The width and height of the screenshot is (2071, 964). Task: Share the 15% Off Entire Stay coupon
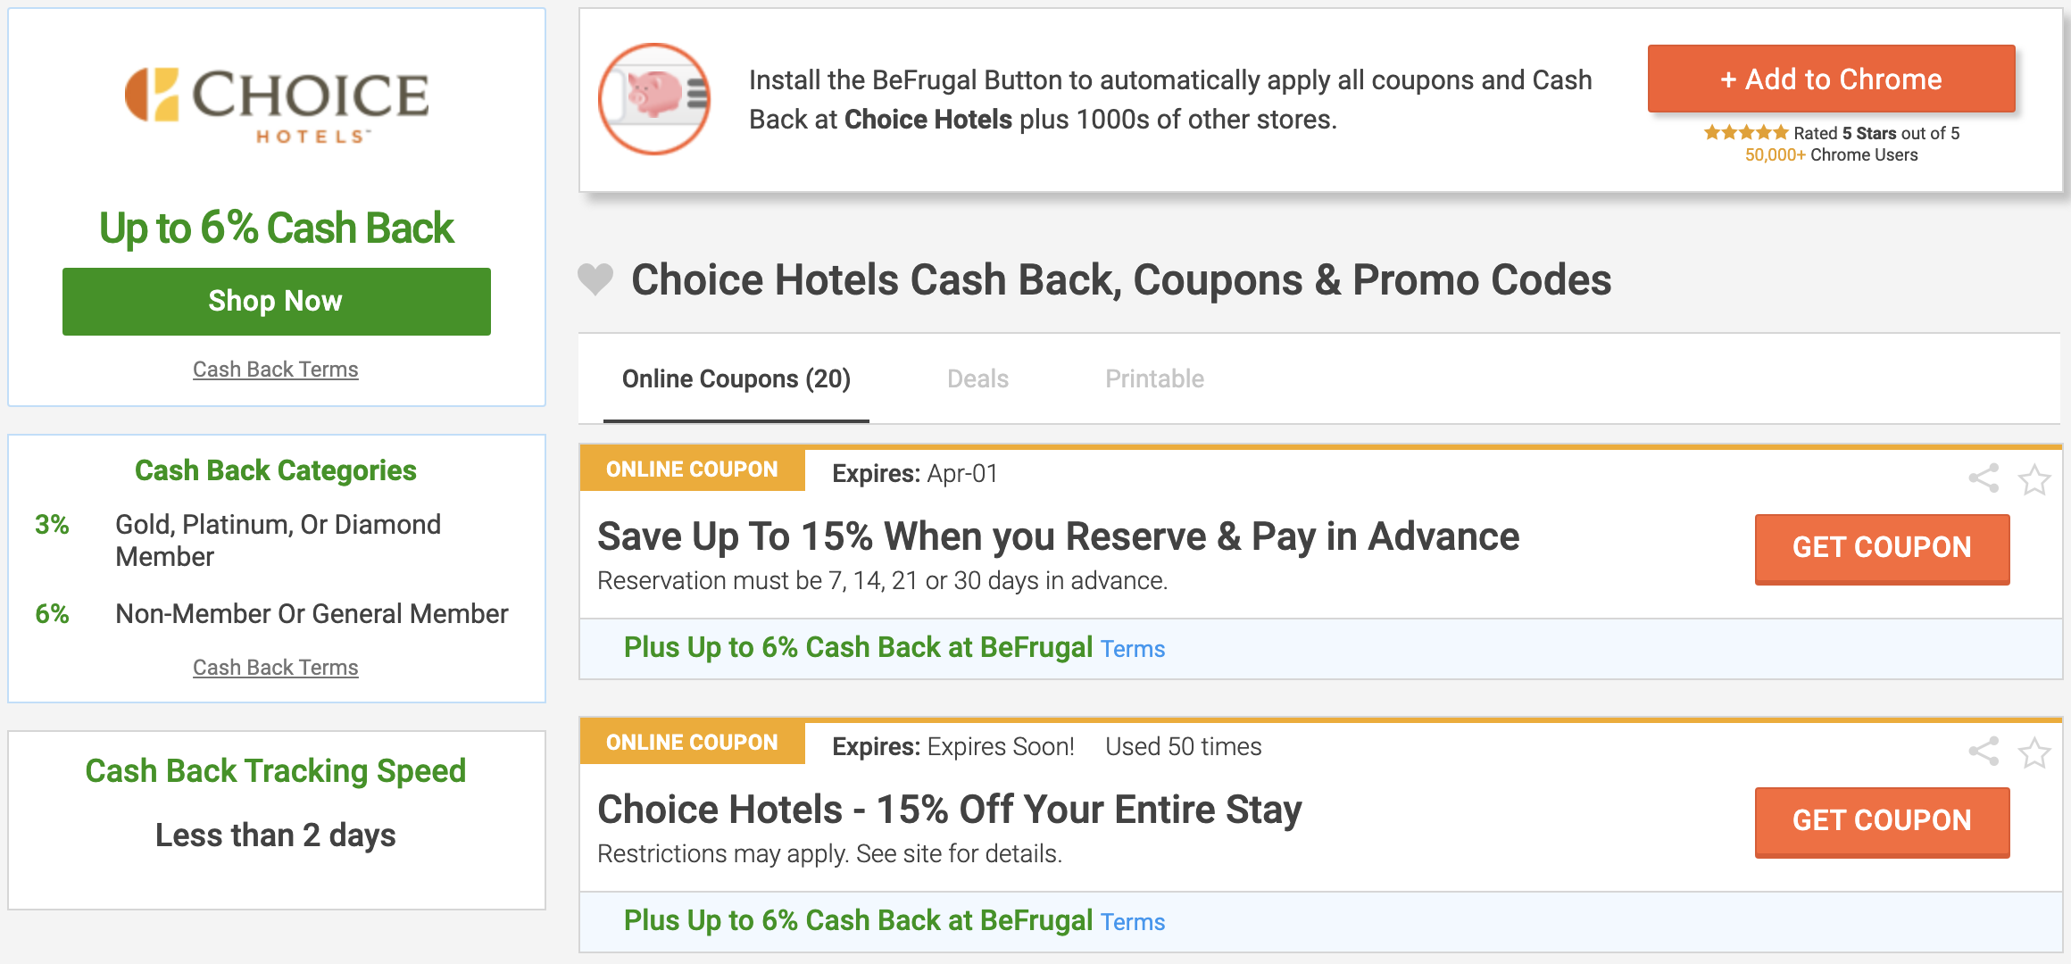[1984, 752]
